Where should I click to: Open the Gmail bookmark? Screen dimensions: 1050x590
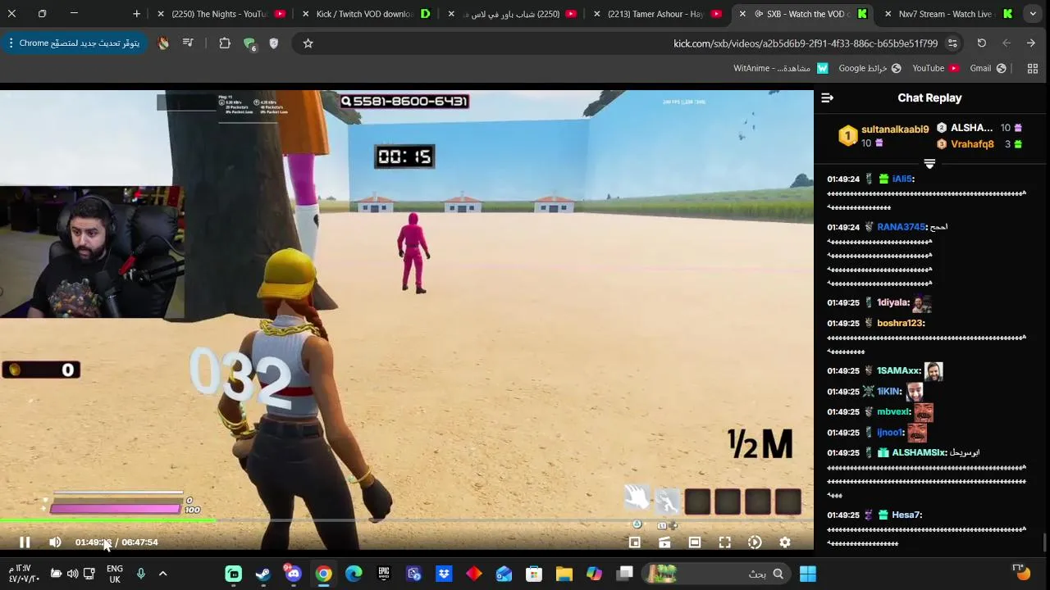coord(988,69)
